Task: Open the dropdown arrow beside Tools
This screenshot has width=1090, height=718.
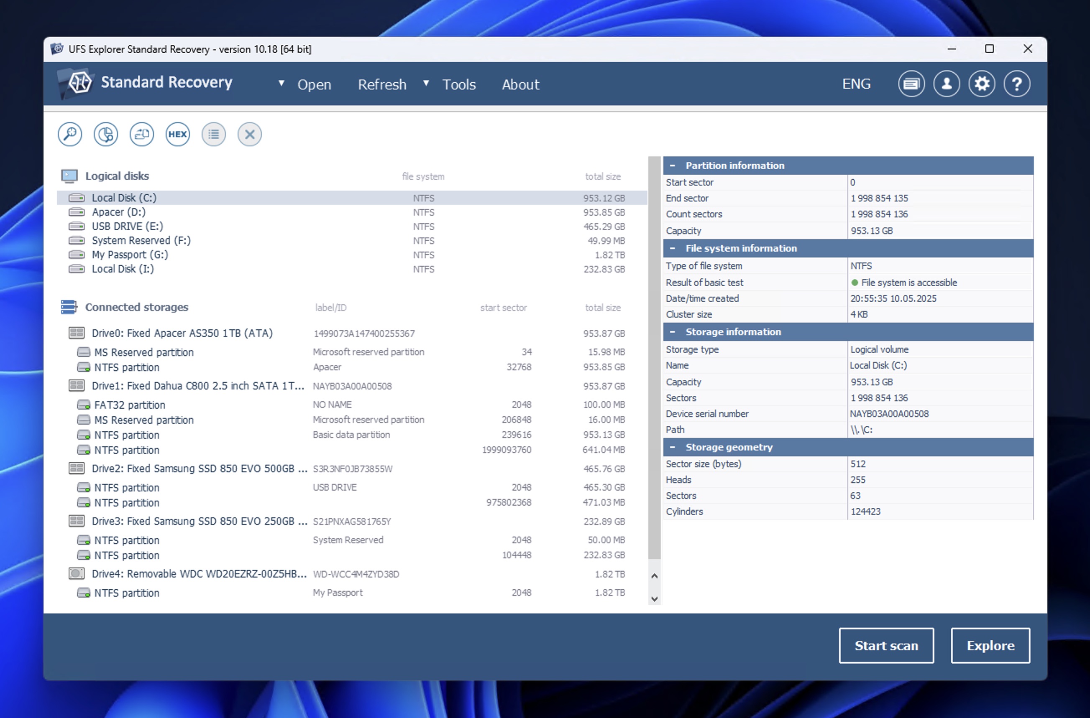Action: click(x=426, y=83)
